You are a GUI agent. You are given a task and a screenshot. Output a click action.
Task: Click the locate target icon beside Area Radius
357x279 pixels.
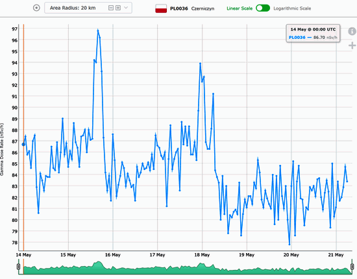36,8
